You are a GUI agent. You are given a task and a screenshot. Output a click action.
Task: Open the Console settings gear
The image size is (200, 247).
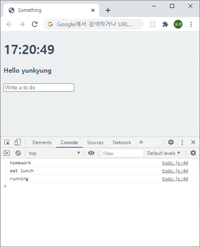coord(193,153)
